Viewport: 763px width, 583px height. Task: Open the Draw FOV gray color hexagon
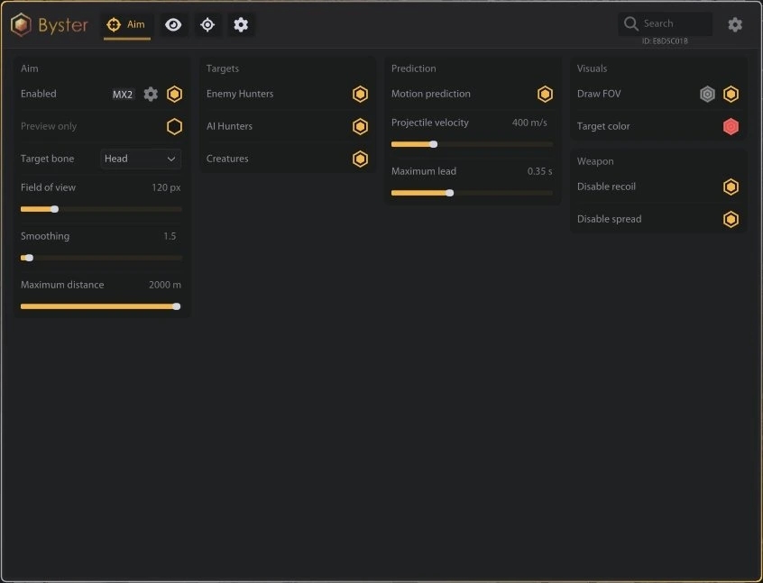(x=707, y=94)
